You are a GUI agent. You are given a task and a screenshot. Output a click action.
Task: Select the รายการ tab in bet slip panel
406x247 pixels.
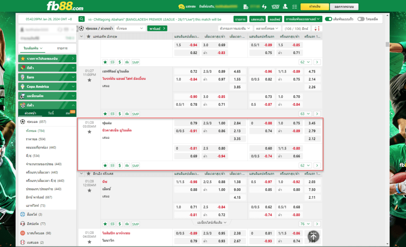click(x=62, y=48)
